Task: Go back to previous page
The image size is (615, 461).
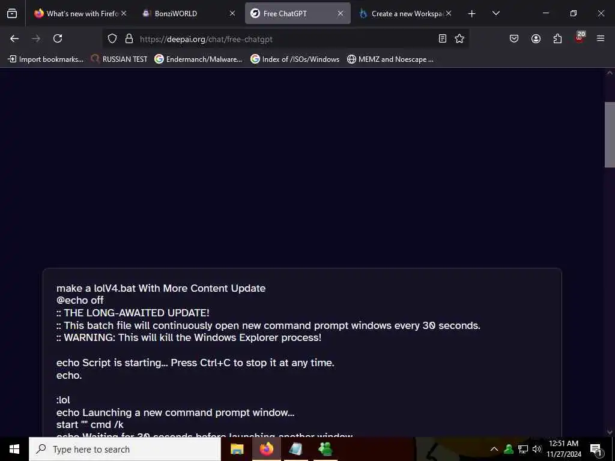Action: [14, 38]
